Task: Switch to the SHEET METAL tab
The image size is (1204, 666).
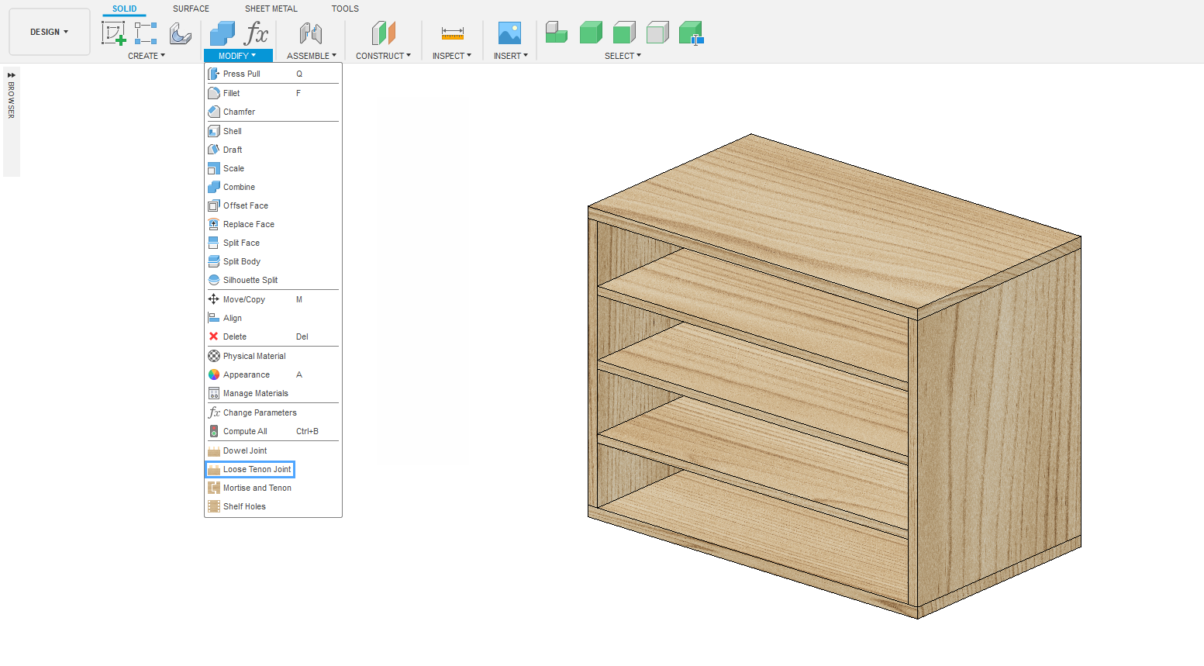Action: point(271,9)
